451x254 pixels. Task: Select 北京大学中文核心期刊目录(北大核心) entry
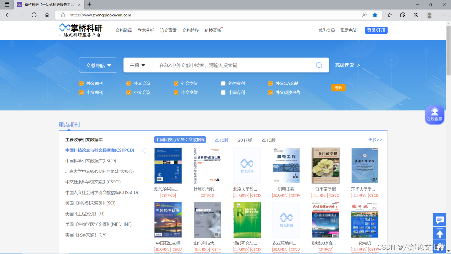(100, 171)
